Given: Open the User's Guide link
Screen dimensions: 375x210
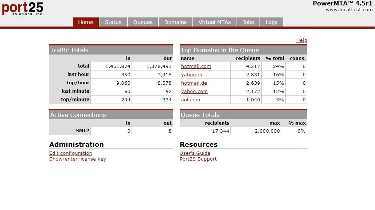Looking at the screenshot, I should click(195, 153).
